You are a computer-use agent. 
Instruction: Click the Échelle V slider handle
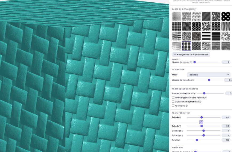coord(202,126)
